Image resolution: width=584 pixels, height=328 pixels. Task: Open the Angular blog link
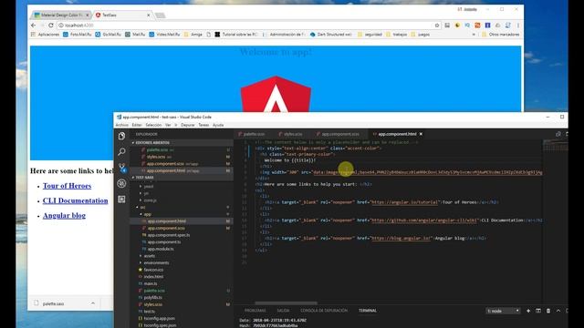point(64,215)
